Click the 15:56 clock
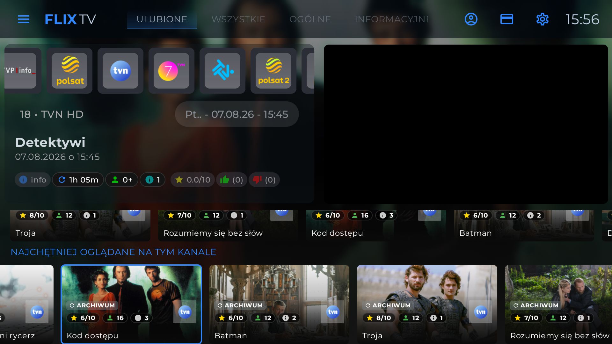612x344 pixels. click(582, 19)
